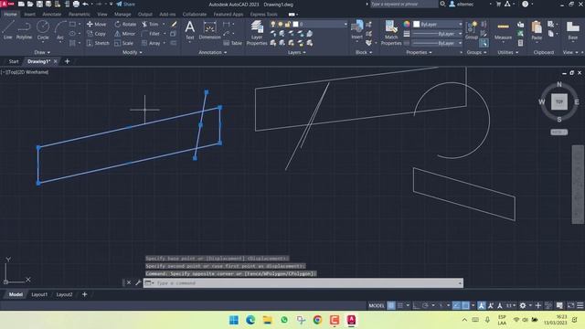585x329 pixels.
Task: Click the Scale tool
Action: [x=124, y=43]
